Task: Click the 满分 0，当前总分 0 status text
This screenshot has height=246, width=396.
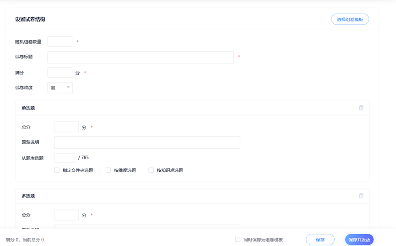Action: (x=25, y=240)
